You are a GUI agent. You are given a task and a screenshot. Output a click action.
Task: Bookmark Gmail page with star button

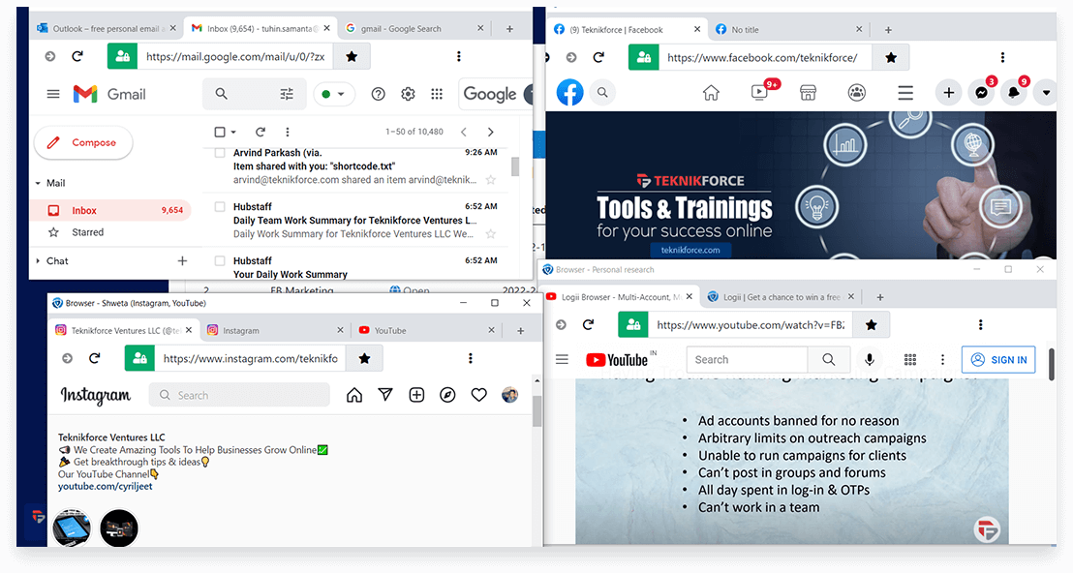[x=352, y=57]
